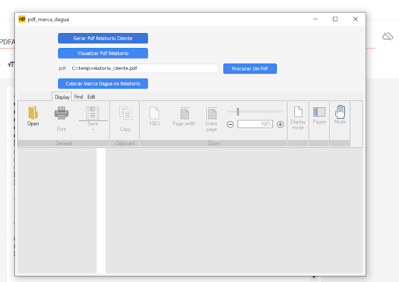
Task: Expand the arrow below Mode
Action: (x=340, y=144)
